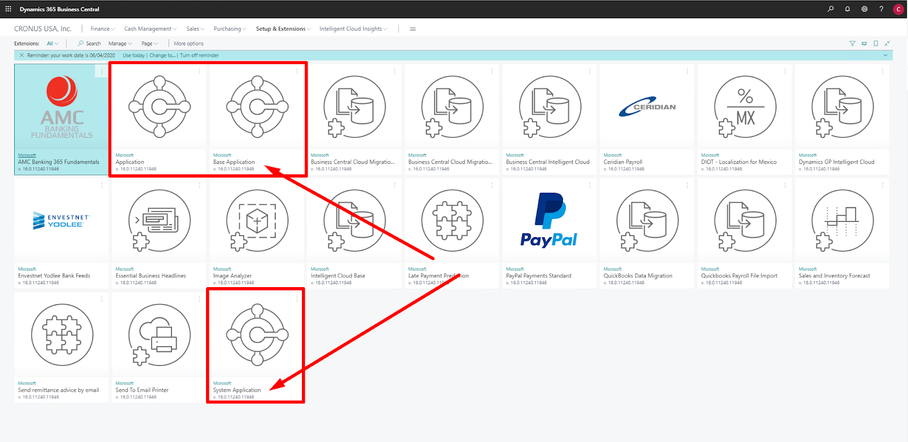This screenshot has width=908, height=442.
Task: Open the three-dot menu on Base Application tile
Action: tap(297, 71)
